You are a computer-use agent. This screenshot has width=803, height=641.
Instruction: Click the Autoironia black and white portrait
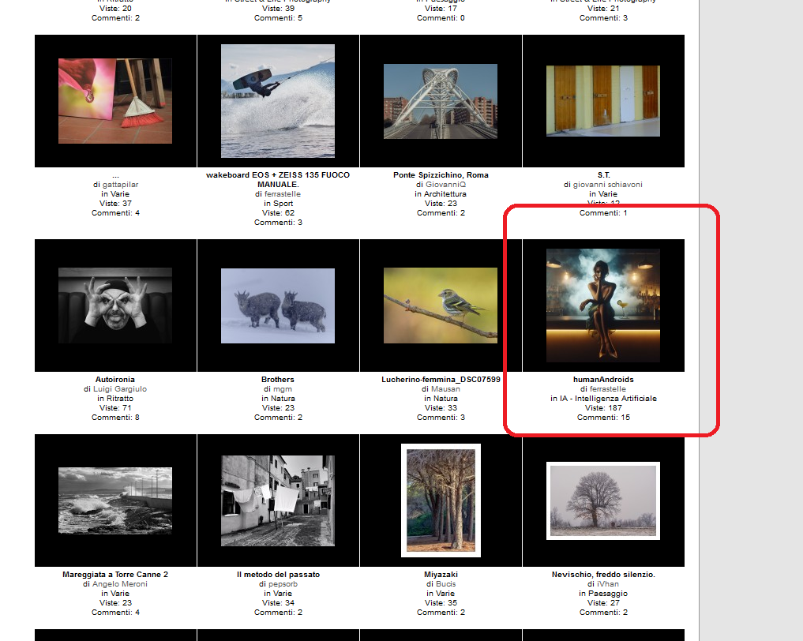click(115, 306)
